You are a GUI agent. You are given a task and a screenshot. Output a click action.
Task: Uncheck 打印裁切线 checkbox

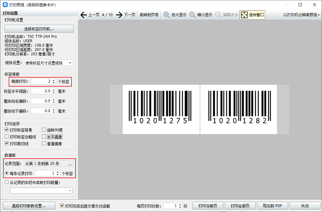[7, 143]
